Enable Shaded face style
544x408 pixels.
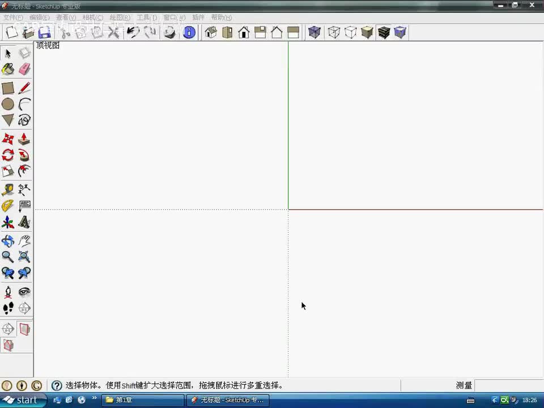pyautogui.click(x=367, y=32)
